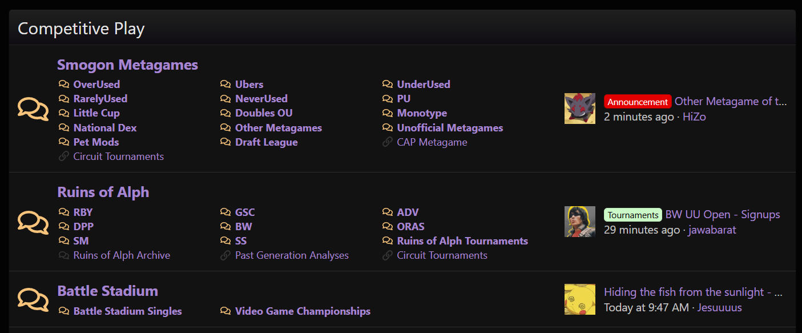The height and width of the screenshot is (333, 802).
Task: Click the chat icon beside Ruins of Alph Archive
Action: point(64,255)
